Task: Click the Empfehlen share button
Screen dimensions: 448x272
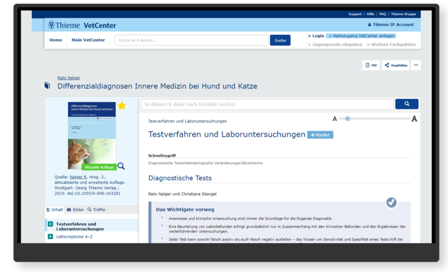Action: [x=396, y=65]
